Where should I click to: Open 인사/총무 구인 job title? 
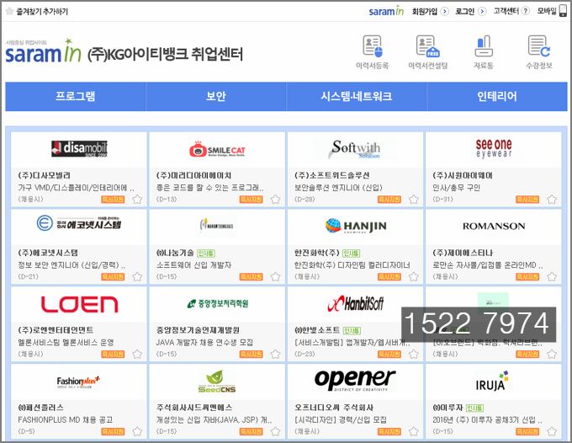[457, 188]
